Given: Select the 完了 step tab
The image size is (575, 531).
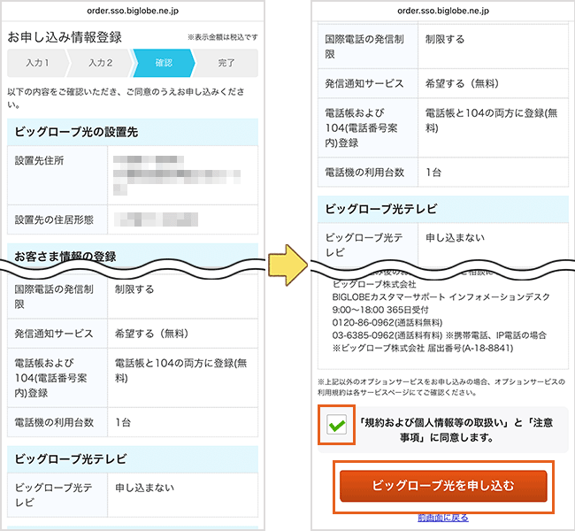Looking at the screenshot, I should 226,63.
